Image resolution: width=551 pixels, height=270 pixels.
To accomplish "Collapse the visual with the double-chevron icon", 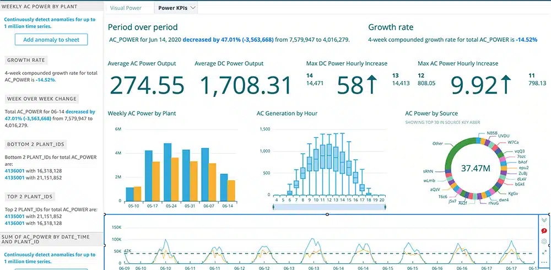I will coord(544,220).
